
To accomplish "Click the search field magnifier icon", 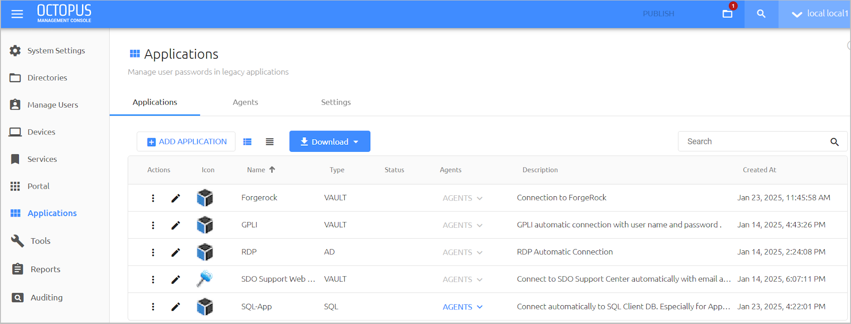I will pos(834,141).
